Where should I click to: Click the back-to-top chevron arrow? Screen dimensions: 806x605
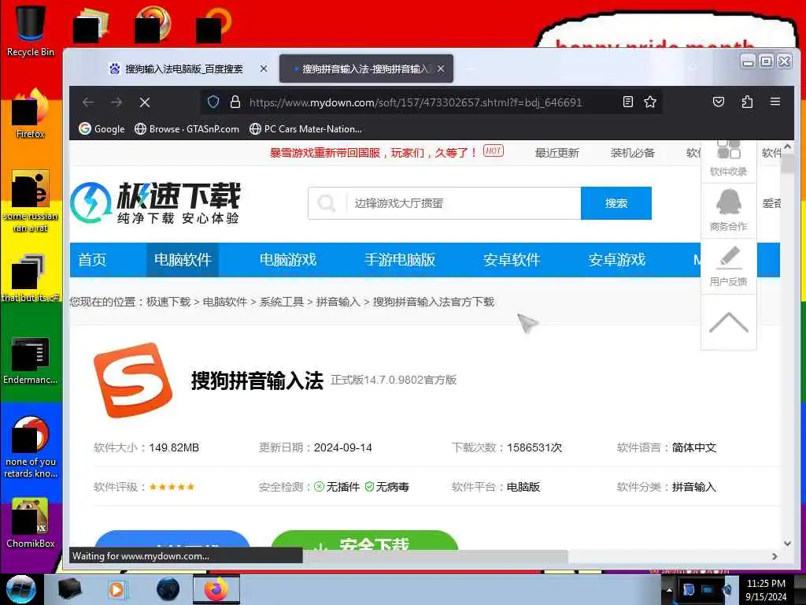[x=728, y=322]
